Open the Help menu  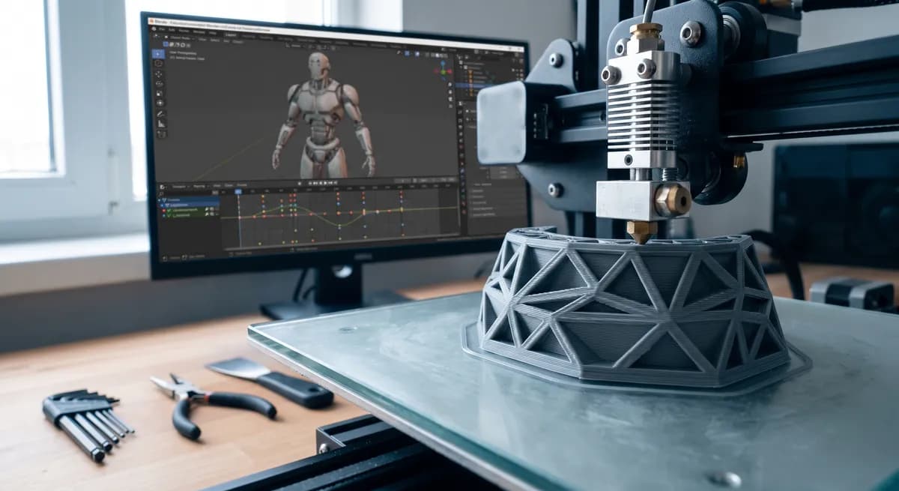point(213,33)
